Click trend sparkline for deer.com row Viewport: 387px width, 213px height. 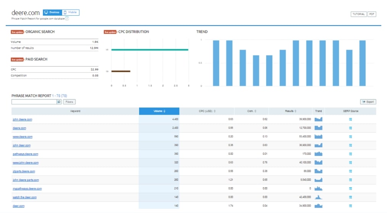point(318,206)
